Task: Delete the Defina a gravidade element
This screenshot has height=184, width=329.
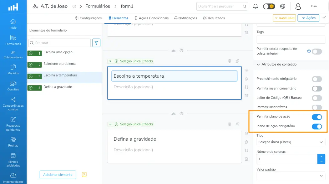Action: tap(246, 159)
